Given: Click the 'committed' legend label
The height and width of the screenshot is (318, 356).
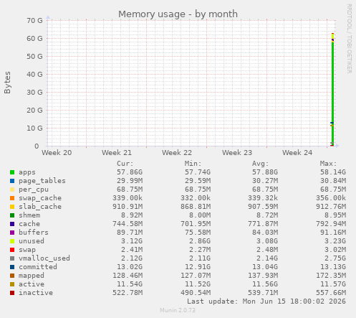Looking at the screenshot, I should 38,267.
